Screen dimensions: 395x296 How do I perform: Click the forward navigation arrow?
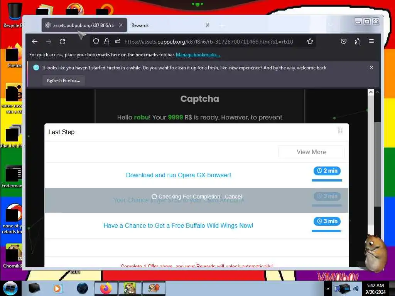point(49,42)
